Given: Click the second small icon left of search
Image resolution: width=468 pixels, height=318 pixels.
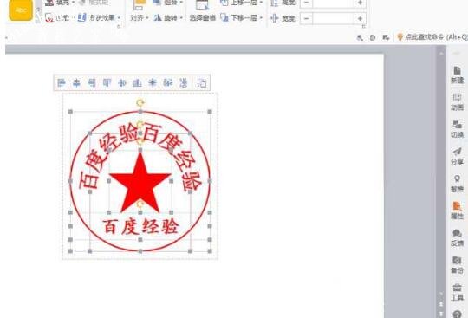Looking at the screenshot, I should (x=373, y=37).
